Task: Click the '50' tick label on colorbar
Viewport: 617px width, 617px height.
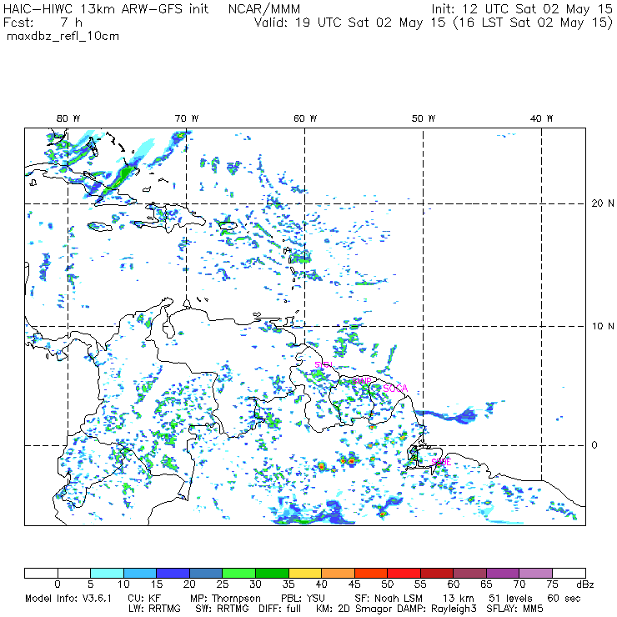Action: (387, 584)
